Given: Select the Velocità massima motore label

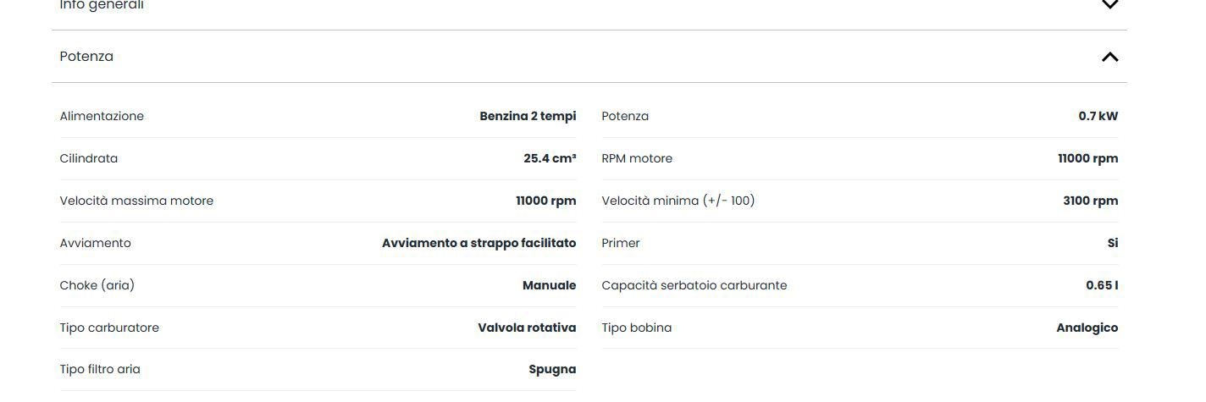Looking at the screenshot, I should [x=136, y=201].
